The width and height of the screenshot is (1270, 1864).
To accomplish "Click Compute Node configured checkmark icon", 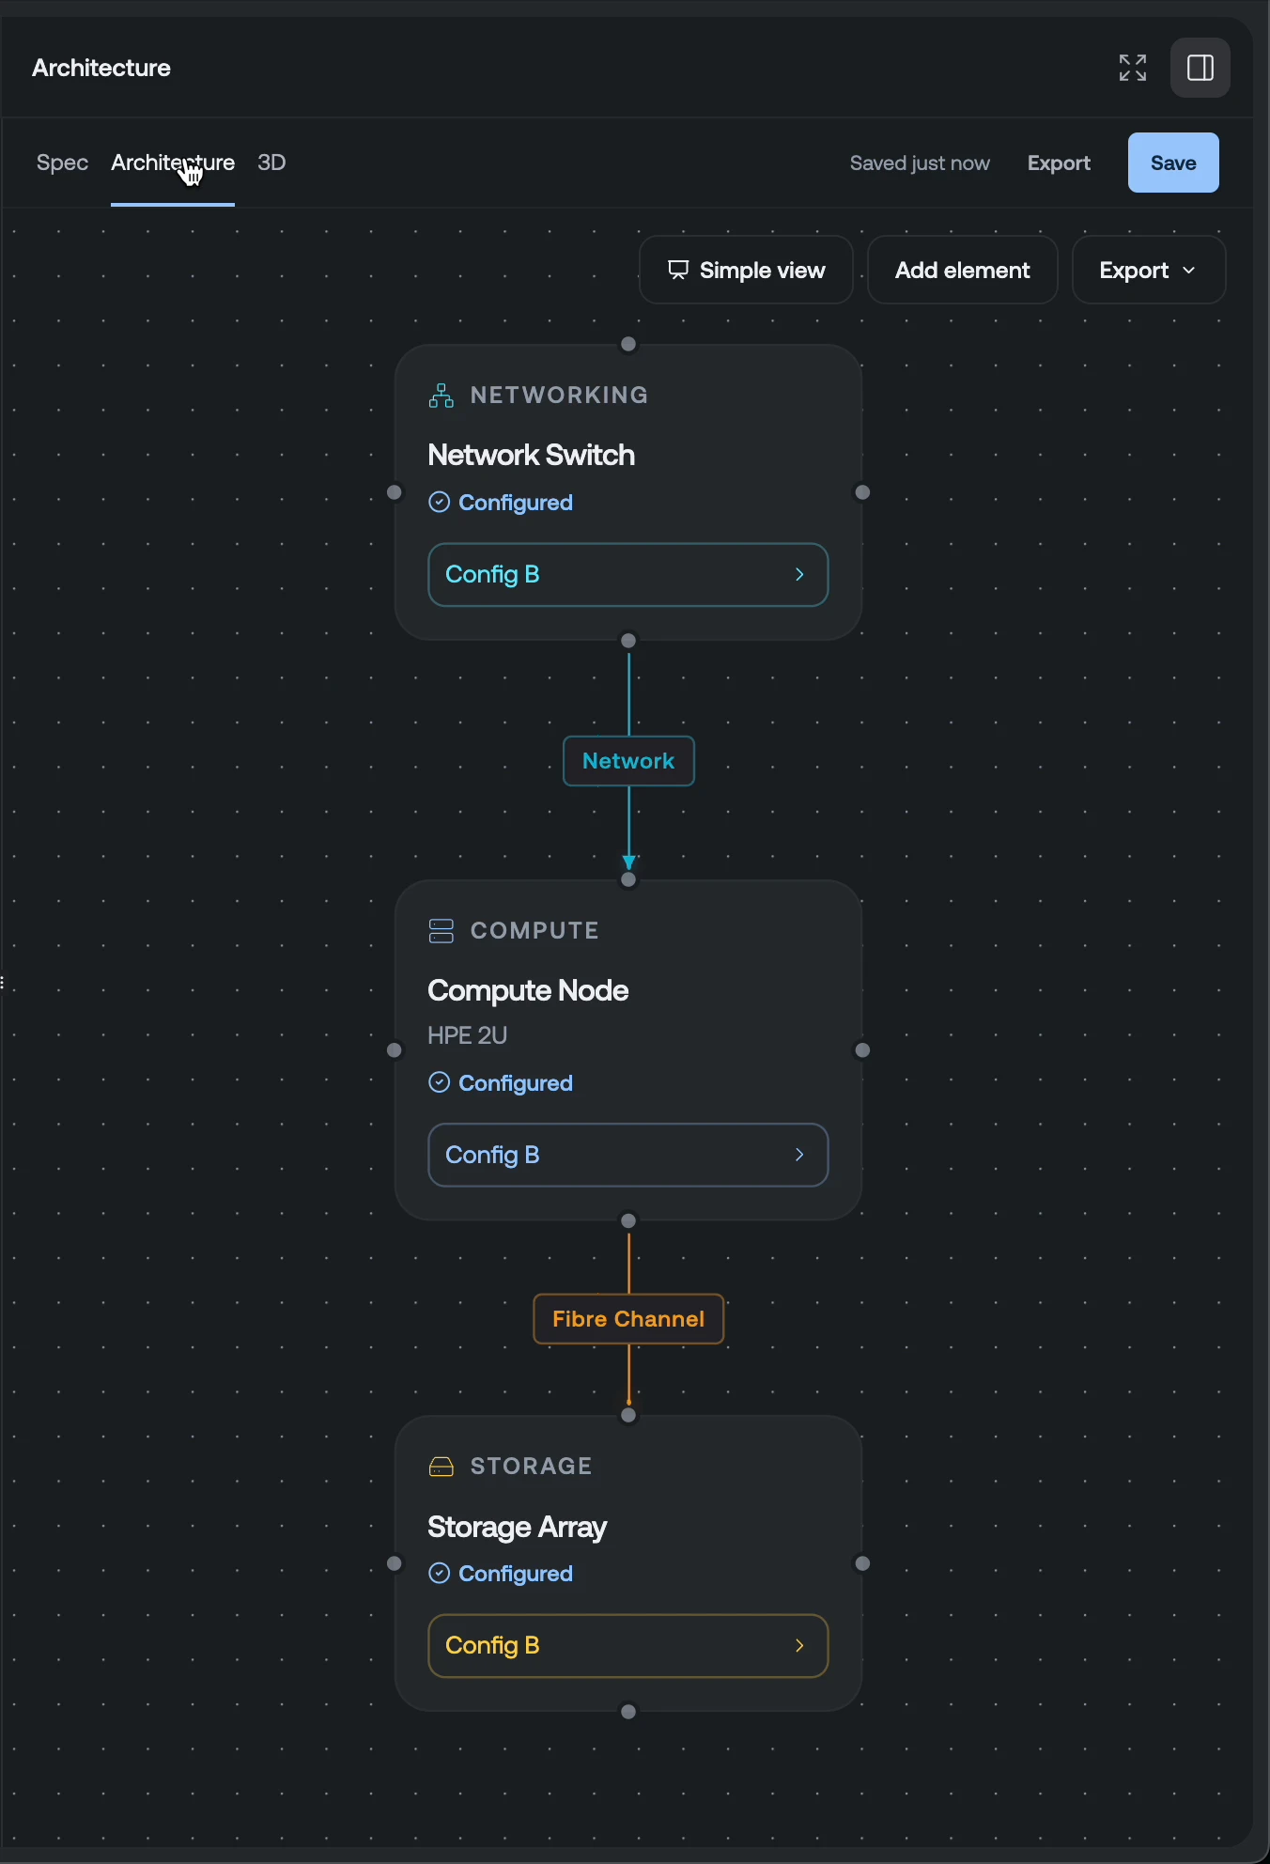I will click(439, 1082).
